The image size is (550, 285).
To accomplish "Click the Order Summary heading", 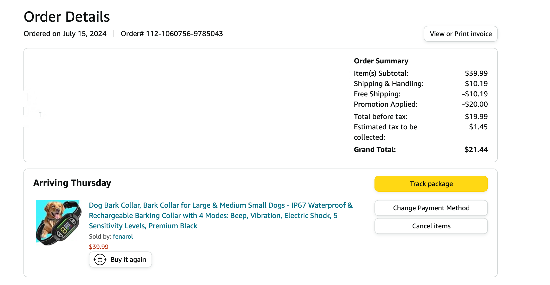I will point(381,61).
